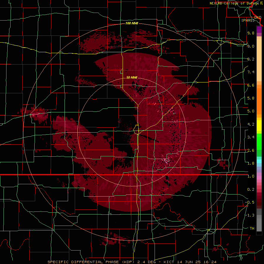Screen dimensions: 264x264
Task: Click the 1.8 scale value
Action: point(251,163)
